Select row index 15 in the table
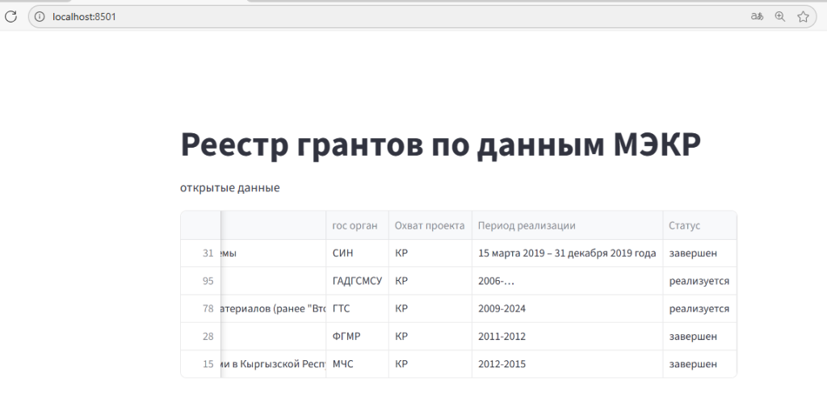 (208, 364)
